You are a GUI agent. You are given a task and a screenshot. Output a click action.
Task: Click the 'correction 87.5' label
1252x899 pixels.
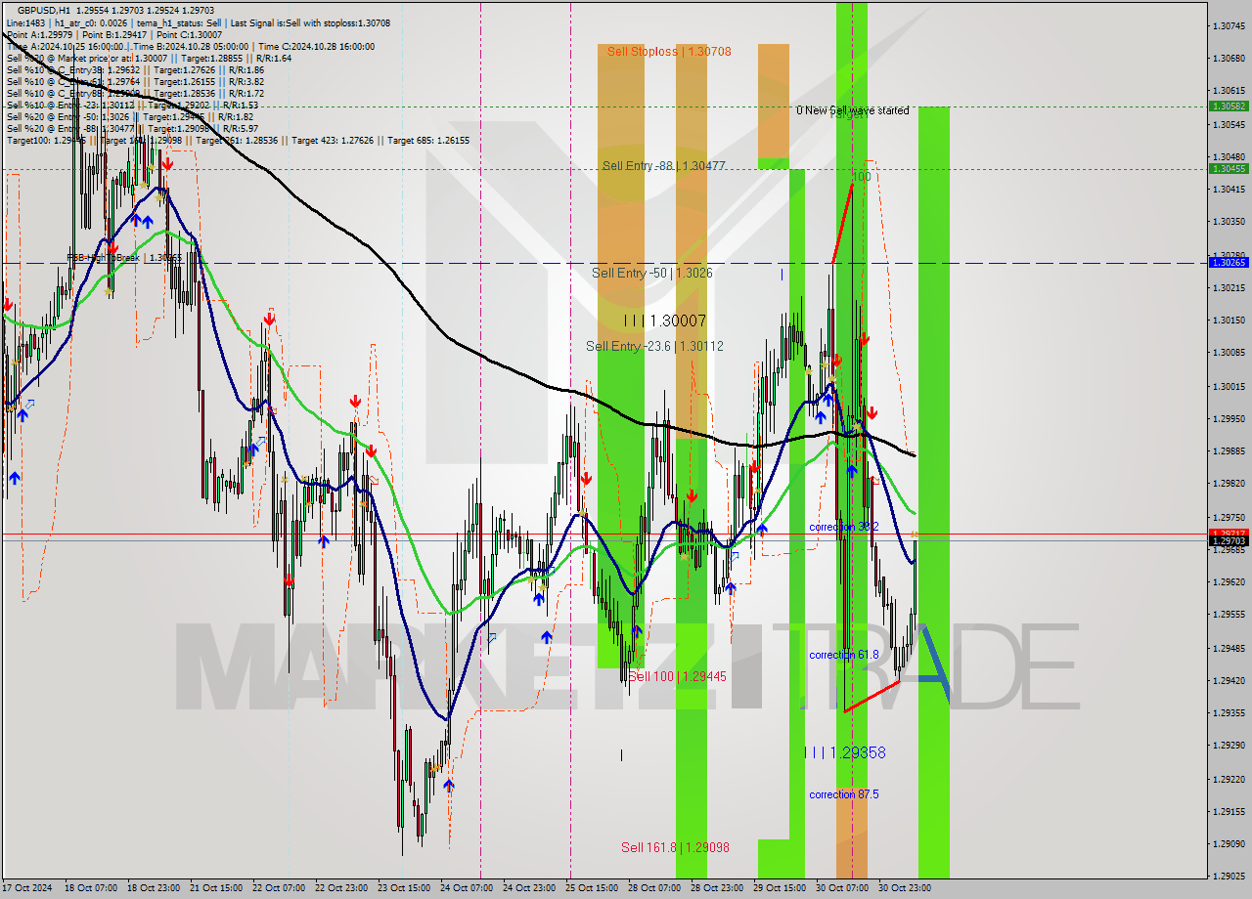click(x=844, y=794)
